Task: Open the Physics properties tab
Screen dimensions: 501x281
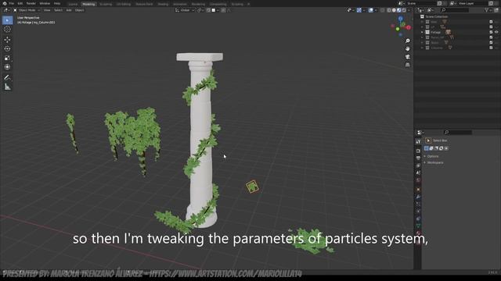Action: coord(418,212)
